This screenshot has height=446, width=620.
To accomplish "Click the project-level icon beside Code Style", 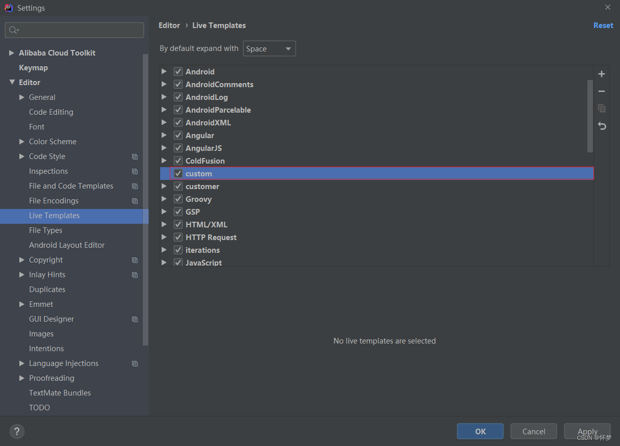I will (x=135, y=156).
